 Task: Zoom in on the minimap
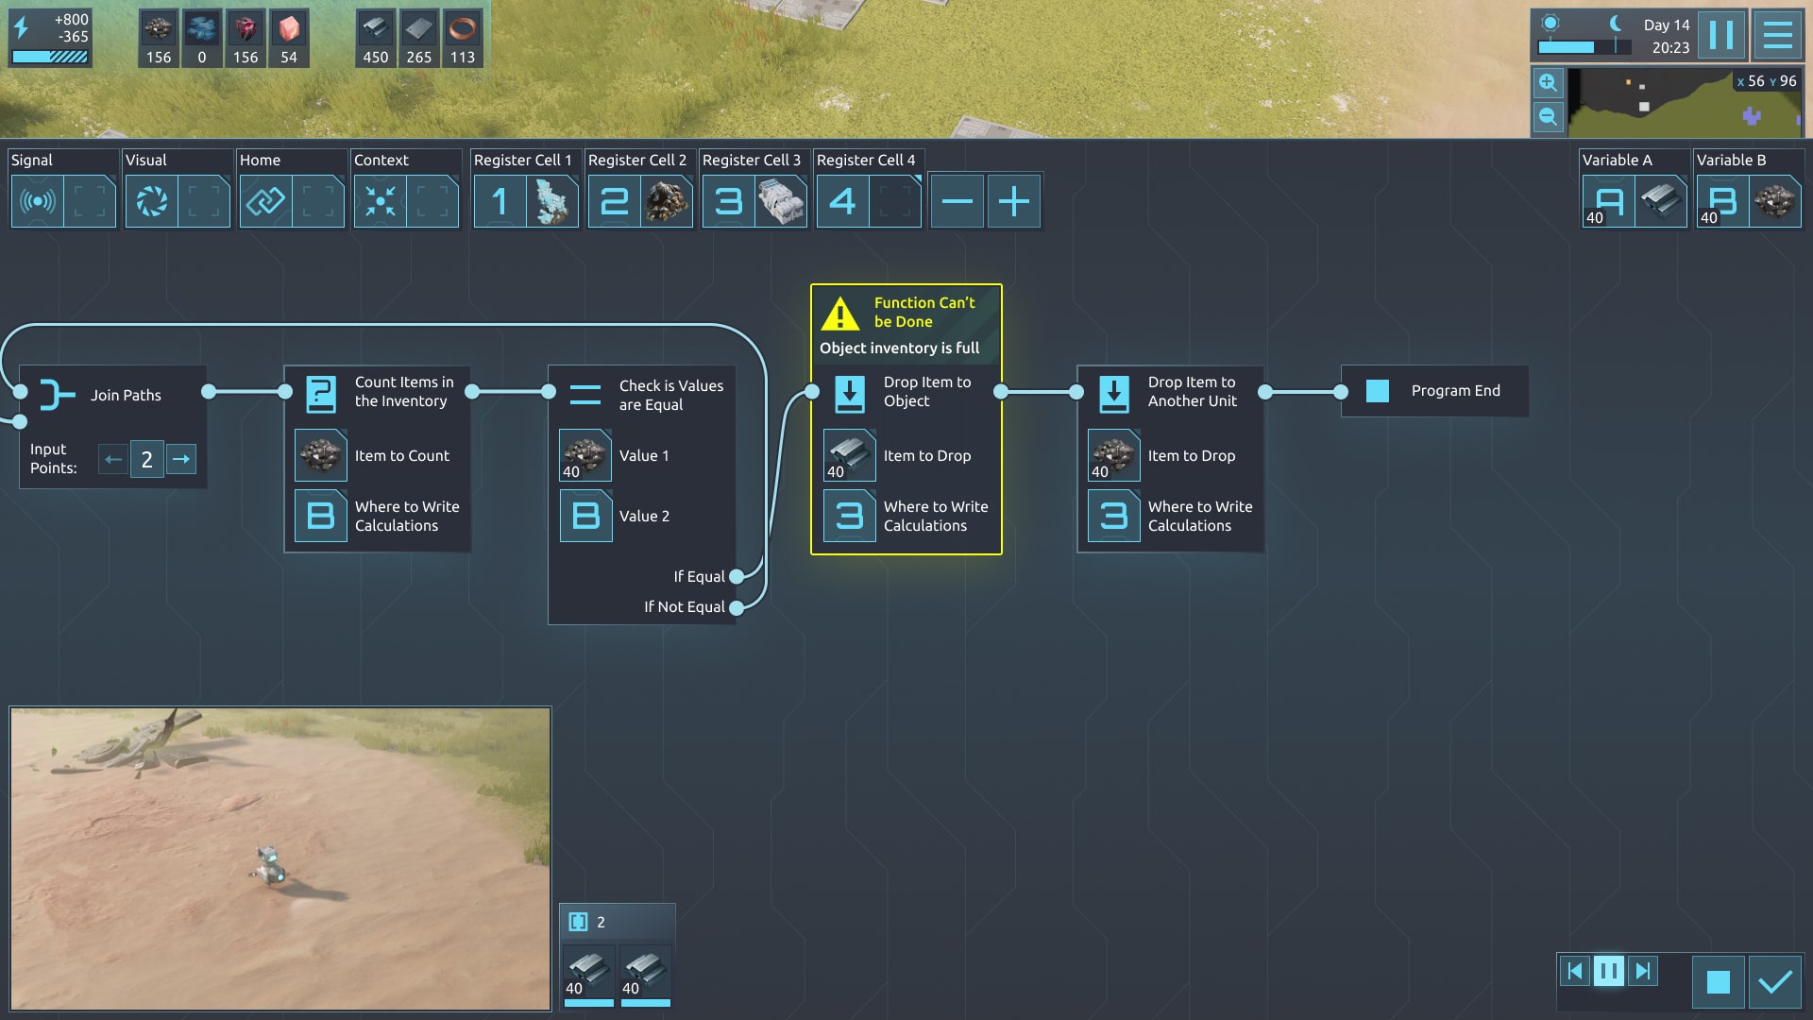point(1548,83)
